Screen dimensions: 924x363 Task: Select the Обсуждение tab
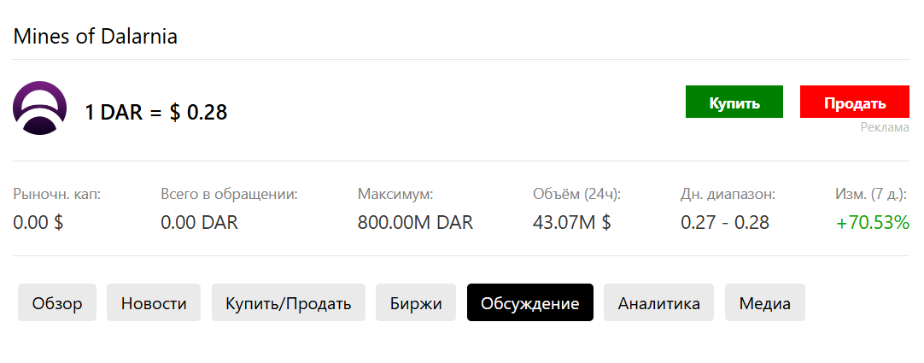click(x=530, y=303)
